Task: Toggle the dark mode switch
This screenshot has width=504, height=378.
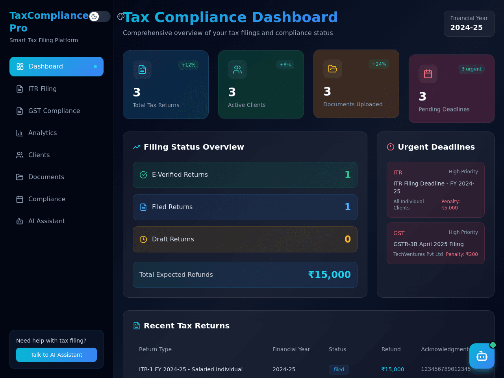Action: (100, 17)
